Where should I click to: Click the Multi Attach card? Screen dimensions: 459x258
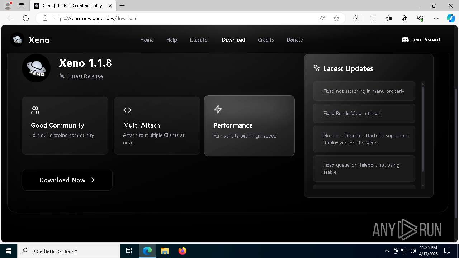click(157, 126)
